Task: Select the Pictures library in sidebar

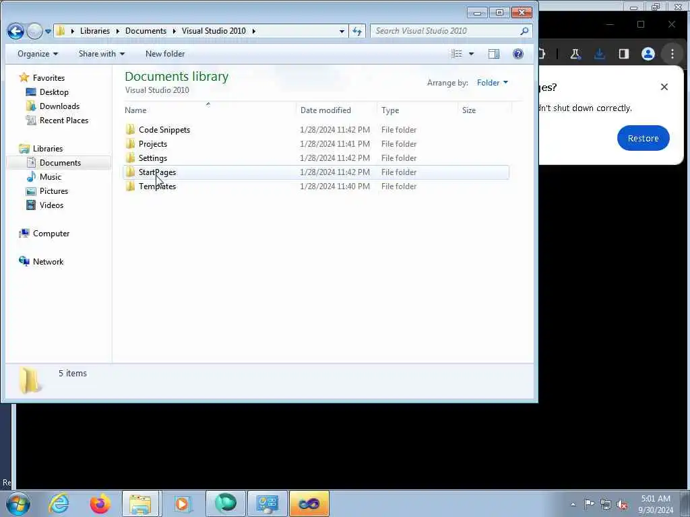Action: [54, 191]
